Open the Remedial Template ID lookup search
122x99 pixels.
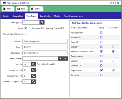34,82
